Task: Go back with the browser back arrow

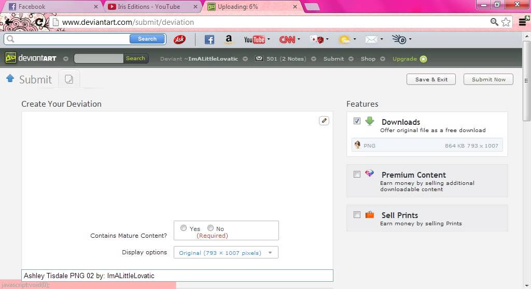Action: (8, 22)
